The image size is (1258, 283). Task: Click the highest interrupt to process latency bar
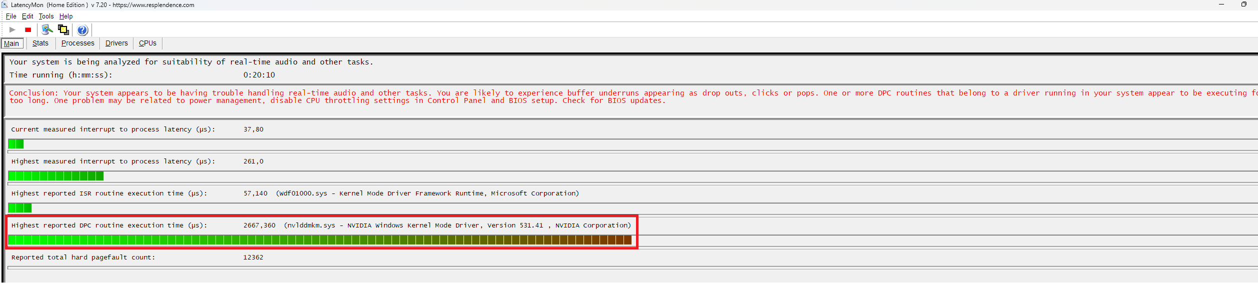56,176
